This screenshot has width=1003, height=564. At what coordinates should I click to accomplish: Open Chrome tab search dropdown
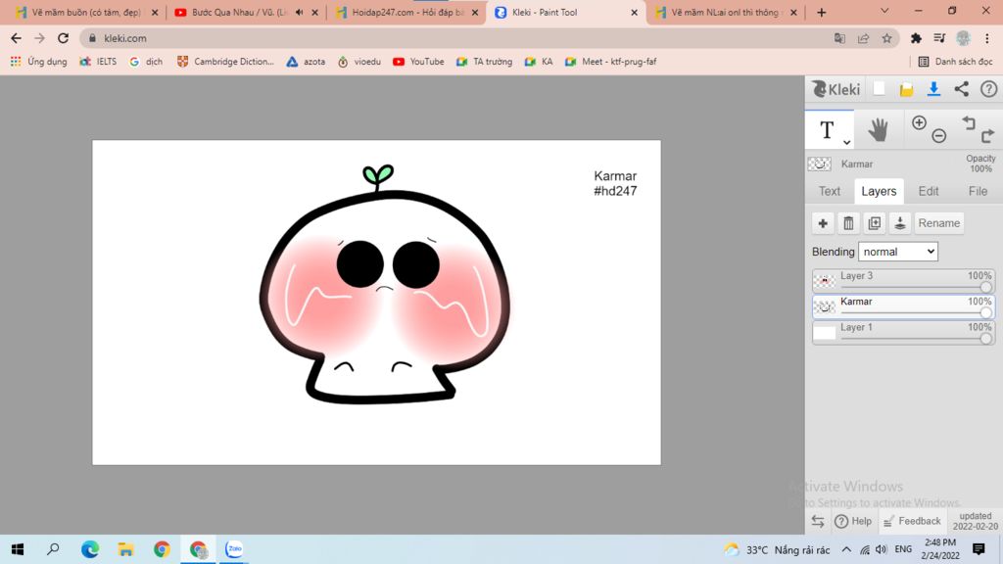(884, 12)
